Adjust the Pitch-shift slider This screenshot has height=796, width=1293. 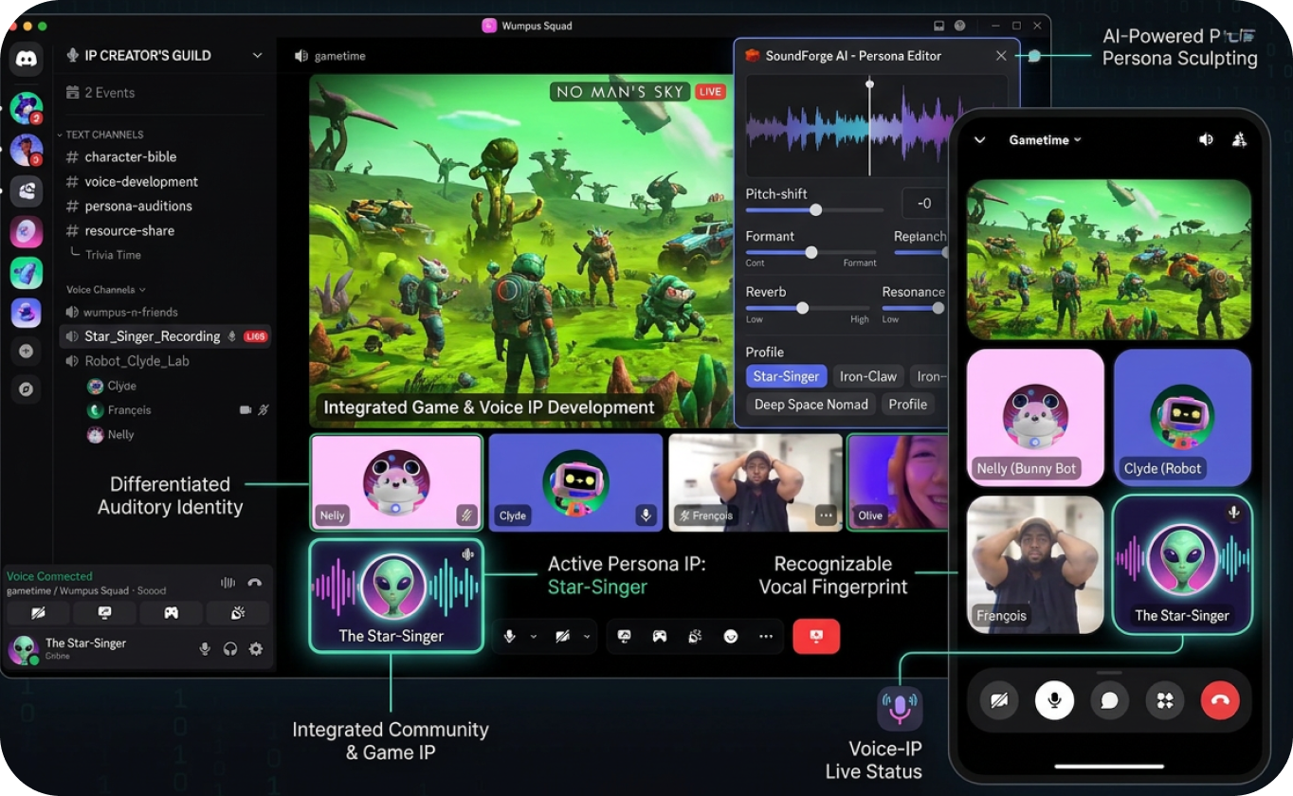(x=814, y=210)
